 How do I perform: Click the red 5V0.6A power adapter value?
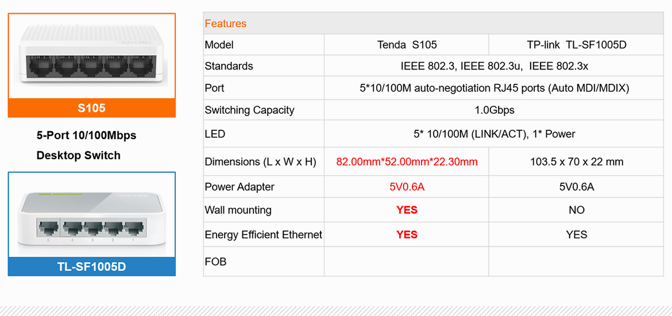[x=407, y=187]
